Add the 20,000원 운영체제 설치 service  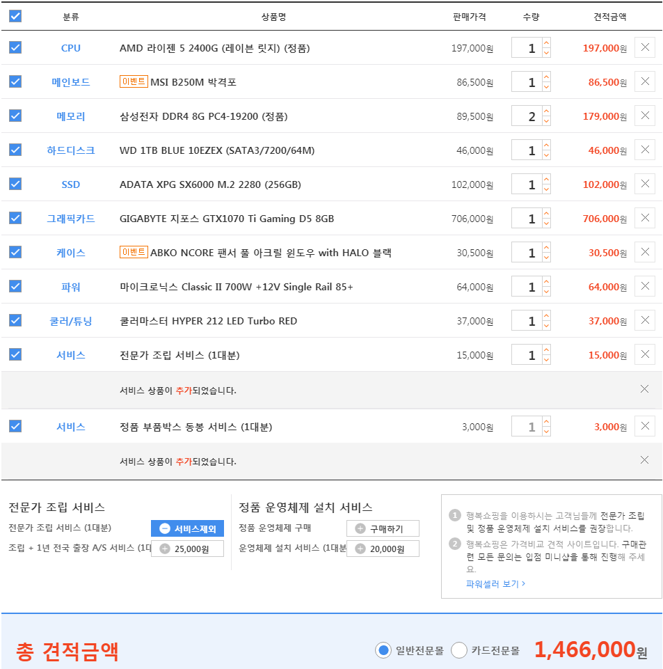tap(383, 549)
